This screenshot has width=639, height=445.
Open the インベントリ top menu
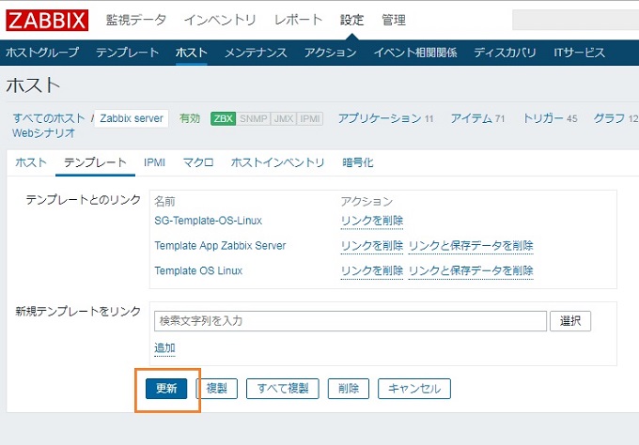click(220, 20)
